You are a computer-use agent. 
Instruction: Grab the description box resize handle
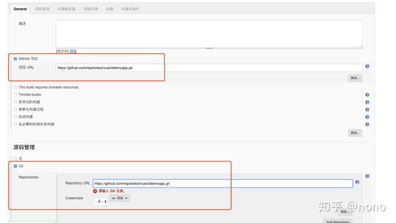pyautogui.click(x=209, y=48)
